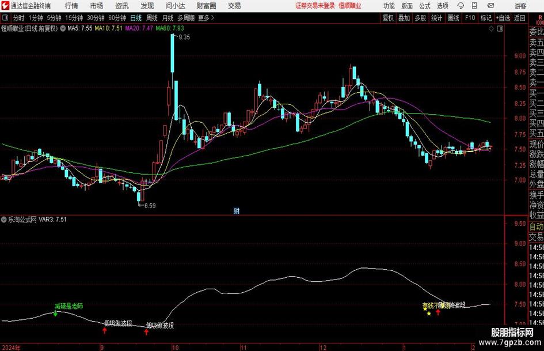Open the 发现 menu
544x351 pixels.
pos(147,6)
